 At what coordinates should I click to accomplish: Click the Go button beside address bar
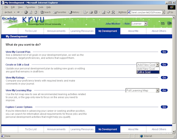point(170,12)
